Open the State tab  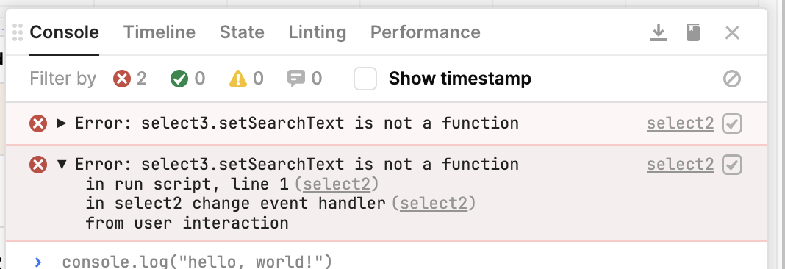242,32
